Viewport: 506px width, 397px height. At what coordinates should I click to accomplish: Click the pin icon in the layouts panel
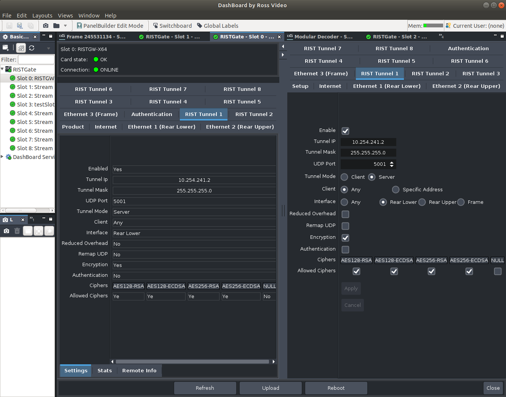49,231
